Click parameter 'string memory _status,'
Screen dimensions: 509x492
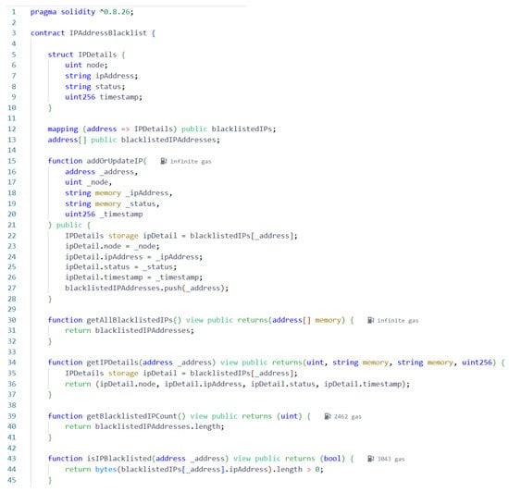click(x=112, y=203)
